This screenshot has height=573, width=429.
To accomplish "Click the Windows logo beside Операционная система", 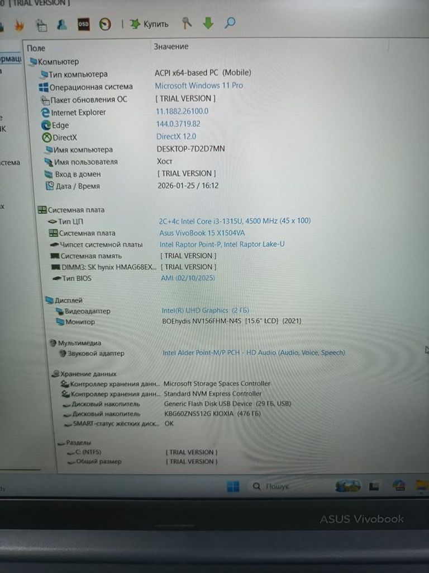I will [x=44, y=87].
